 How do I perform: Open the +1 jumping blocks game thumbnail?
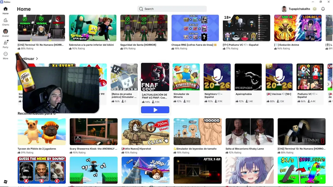point(94,170)
